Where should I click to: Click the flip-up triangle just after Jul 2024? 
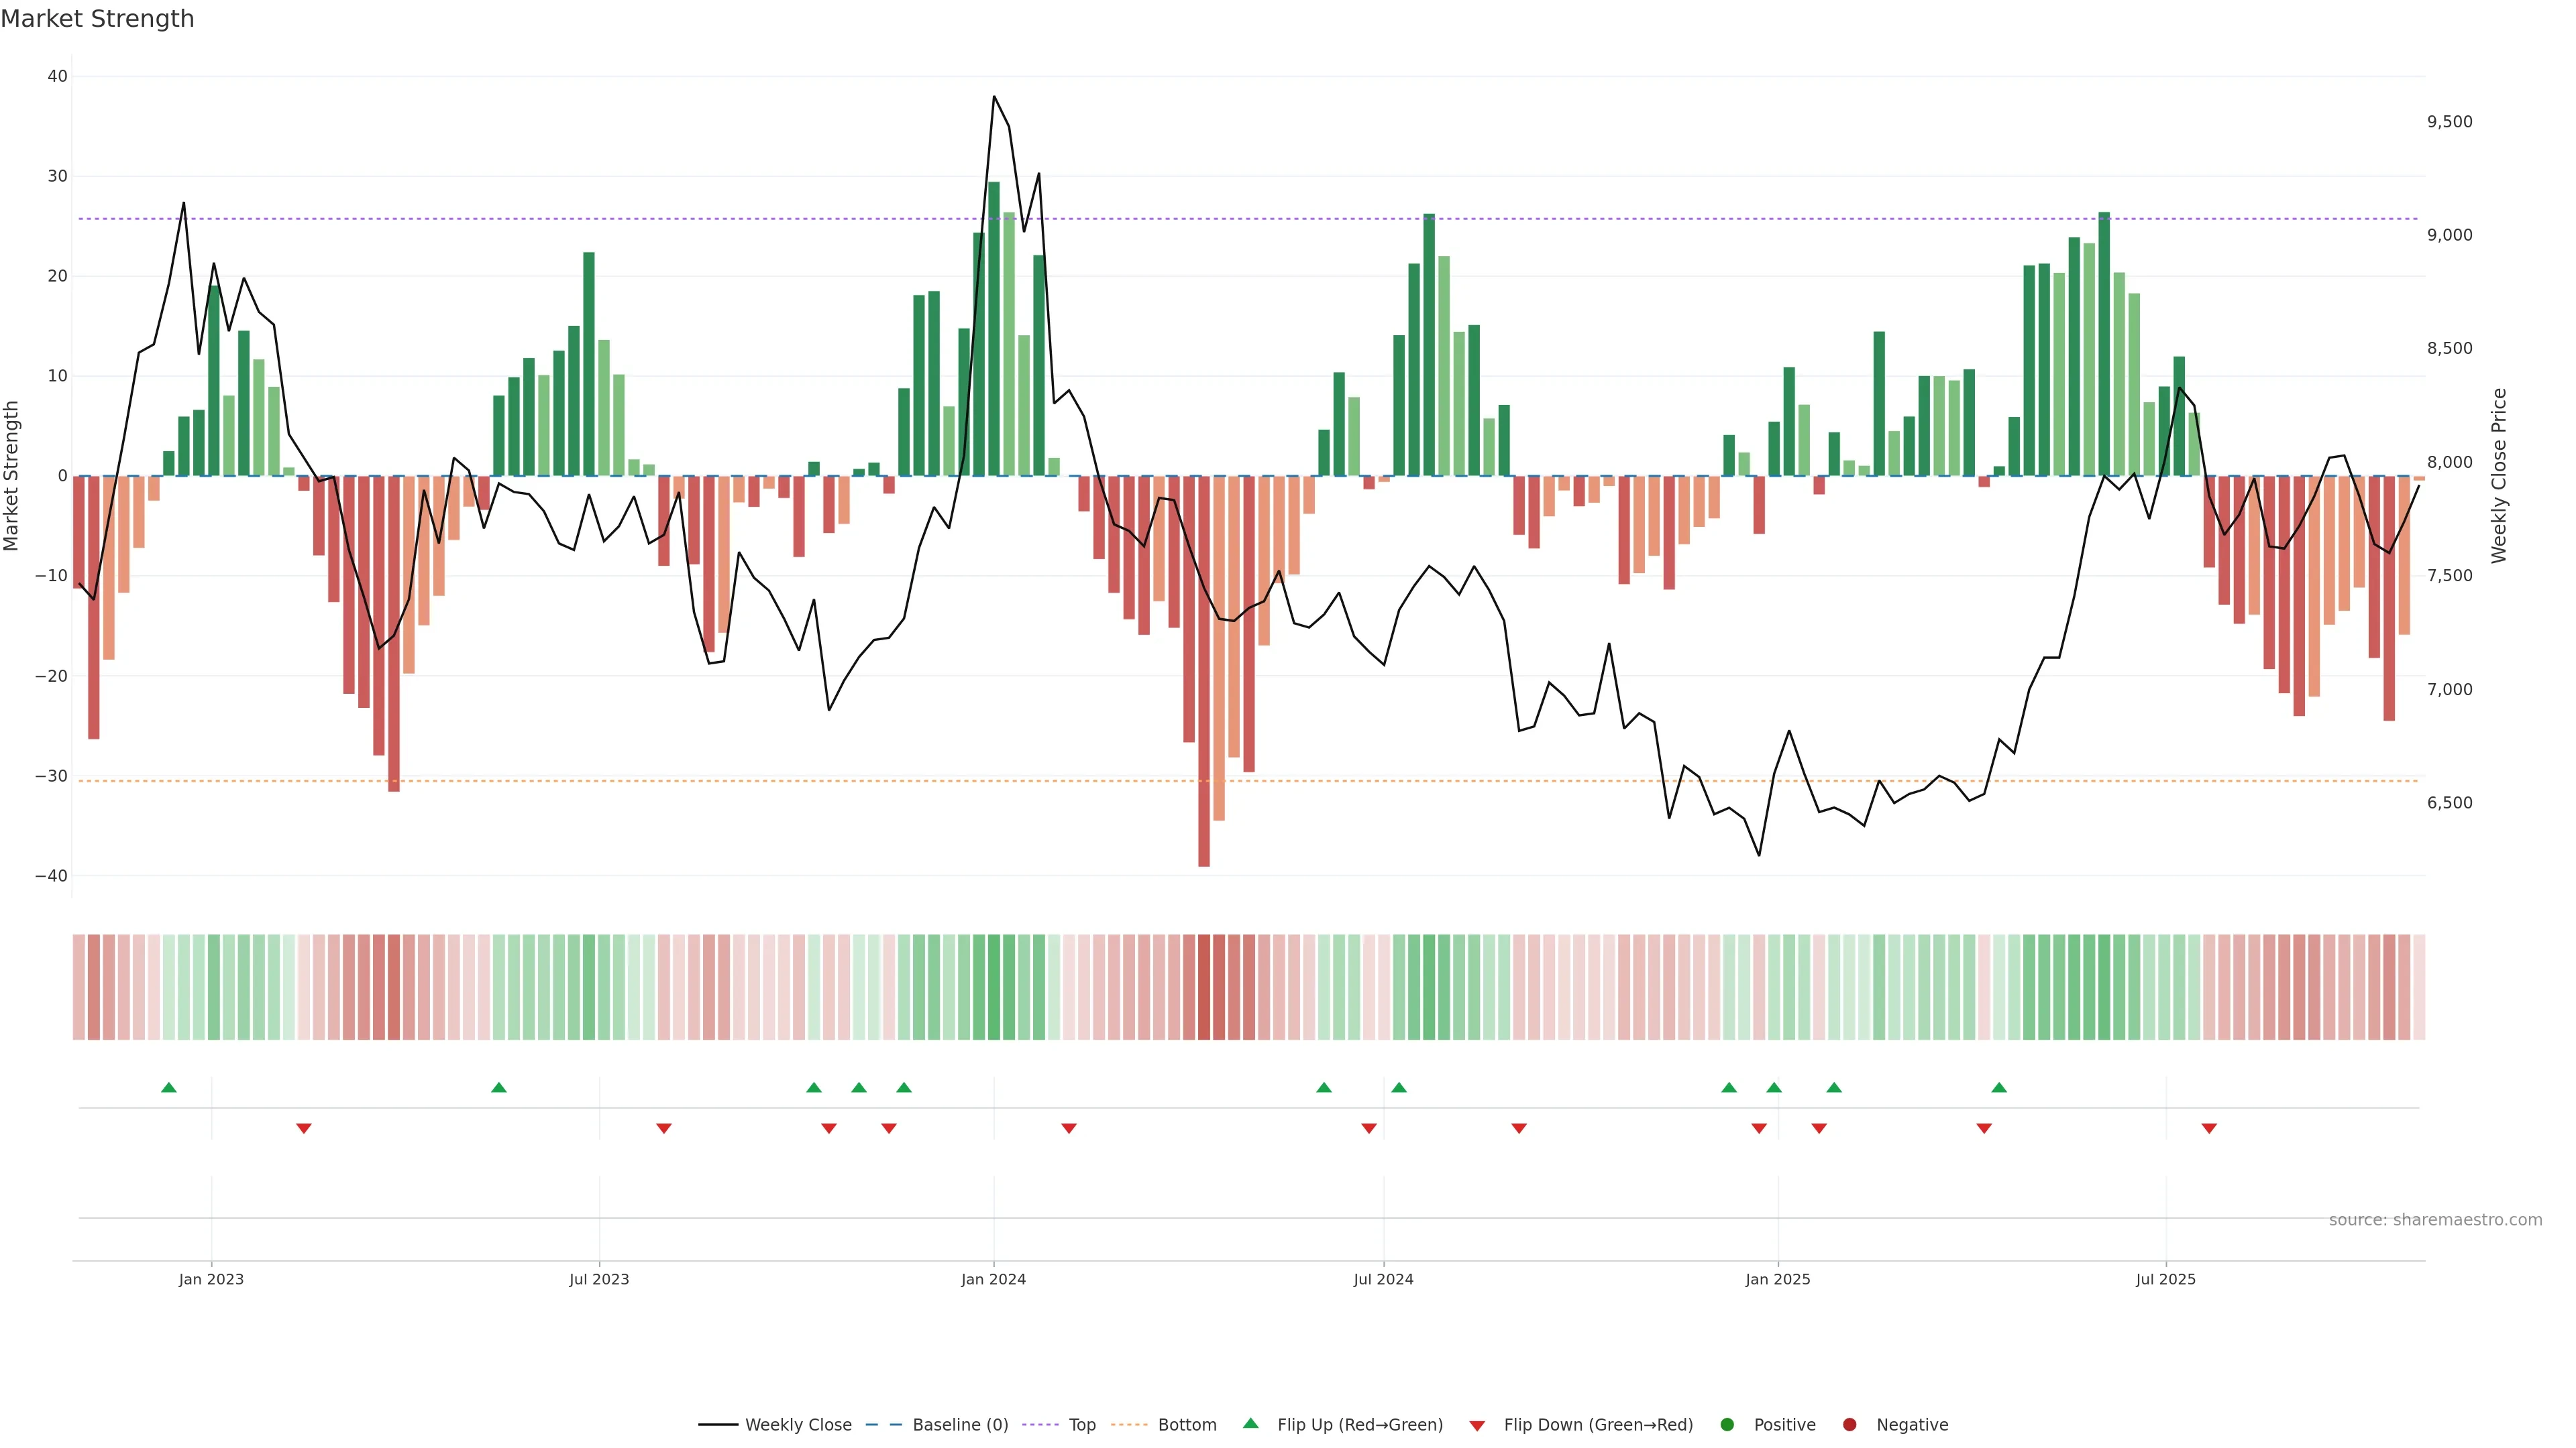(1399, 1087)
